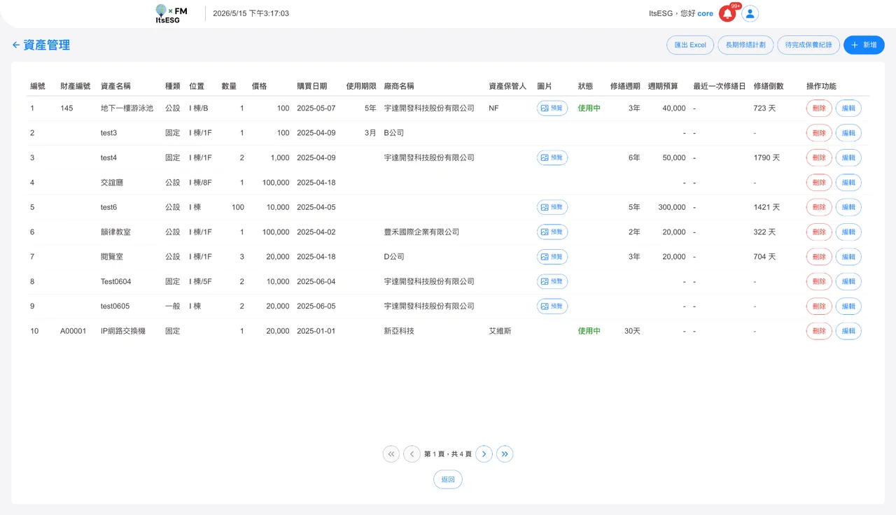Click the 修繕倒數 column header
The image size is (896, 515).
(769, 86)
